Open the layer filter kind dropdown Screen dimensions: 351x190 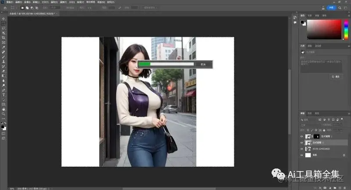(309, 120)
